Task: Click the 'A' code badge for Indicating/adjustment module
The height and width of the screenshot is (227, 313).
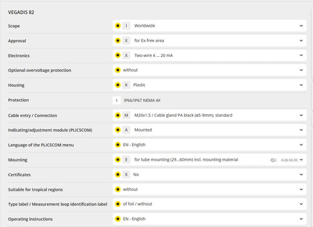Action: (126, 130)
